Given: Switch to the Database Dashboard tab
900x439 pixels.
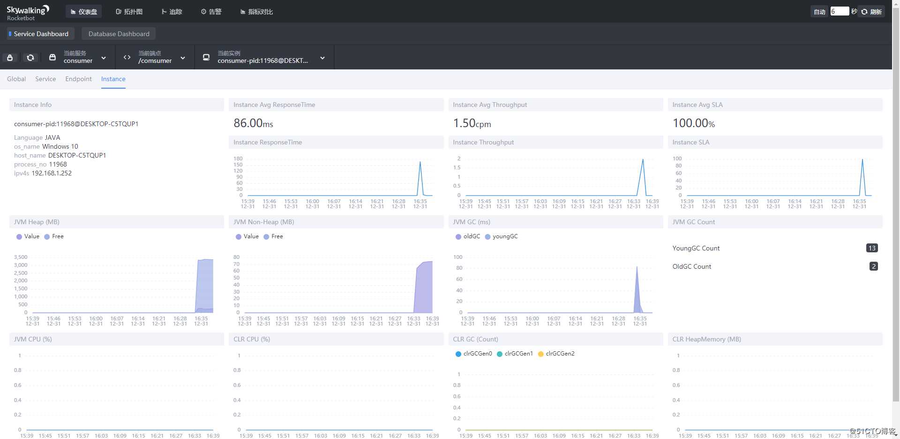Looking at the screenshot, I should pyautogui.click(x=119, y=34).
